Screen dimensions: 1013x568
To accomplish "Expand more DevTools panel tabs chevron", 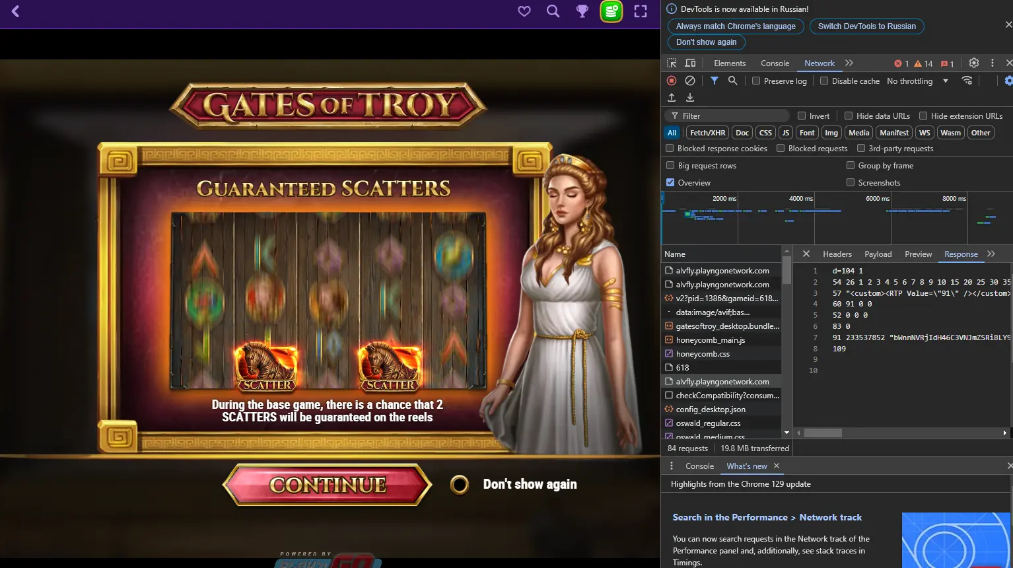I will tap(849, 63).
